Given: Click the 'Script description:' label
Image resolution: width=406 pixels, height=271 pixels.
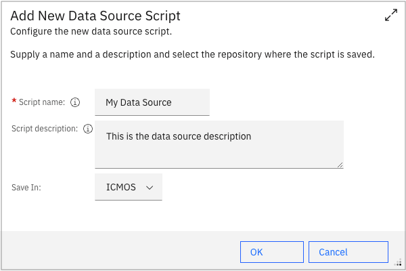Looking at the screenshot, I should pyautogui.click(x=45, y=129).
